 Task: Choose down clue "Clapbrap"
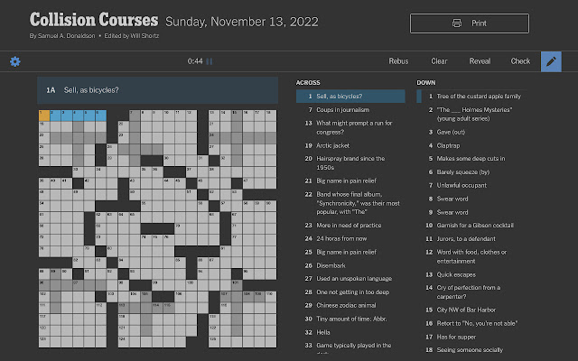[452, 144]
